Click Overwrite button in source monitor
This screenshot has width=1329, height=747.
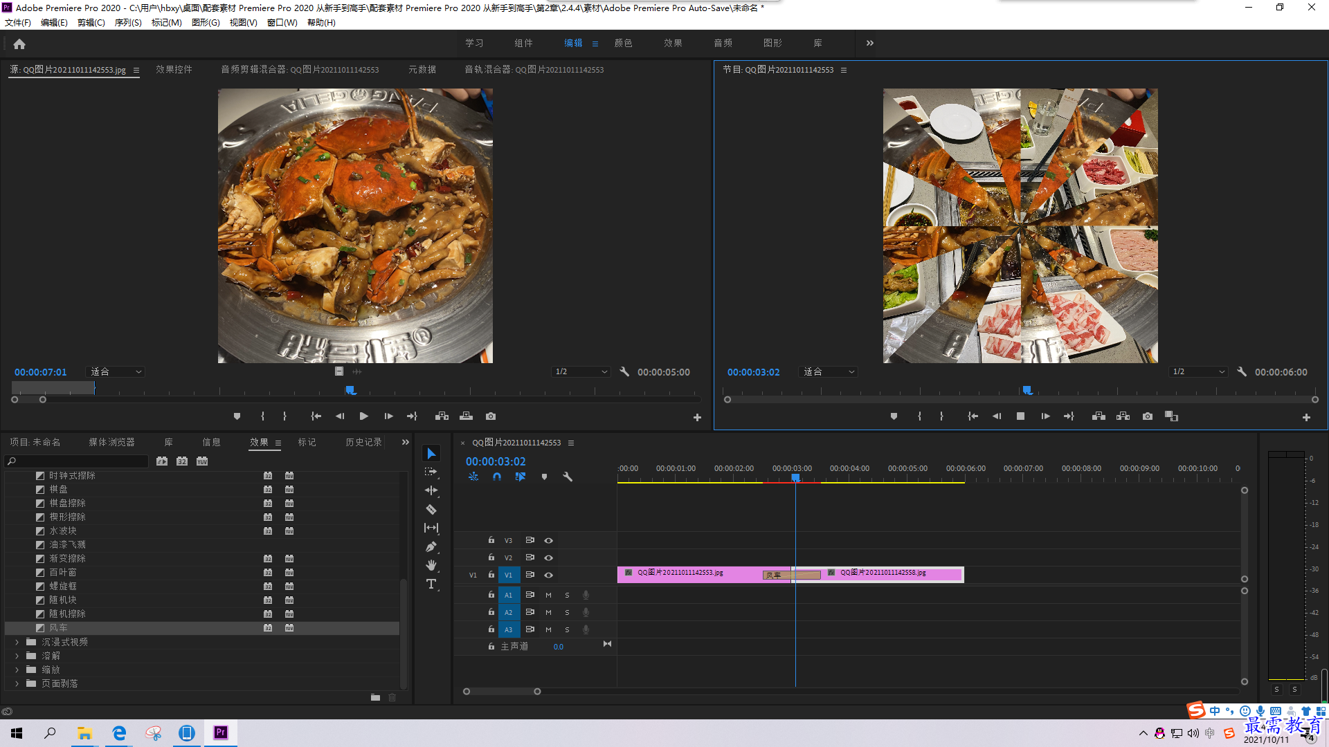(466, 416)
